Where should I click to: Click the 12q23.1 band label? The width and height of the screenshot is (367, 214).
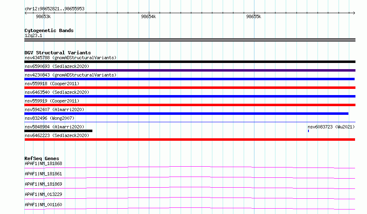(33, 35)
